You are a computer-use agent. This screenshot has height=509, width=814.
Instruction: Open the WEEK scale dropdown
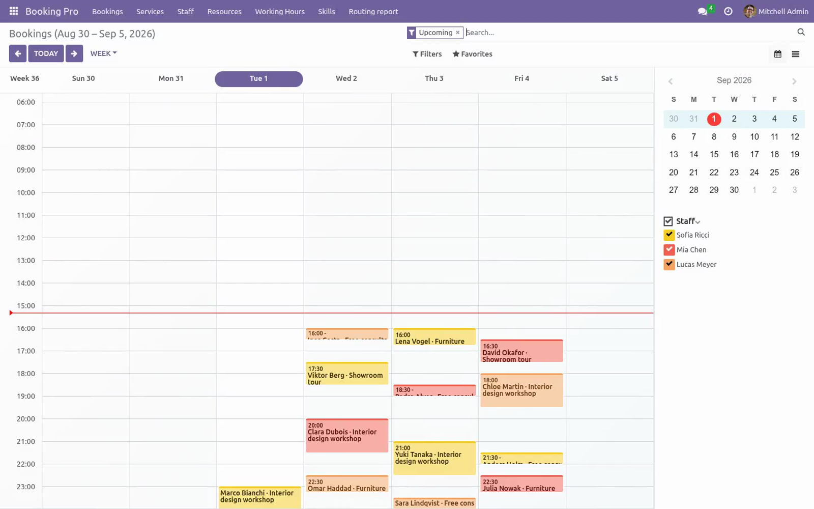point(103,53)
